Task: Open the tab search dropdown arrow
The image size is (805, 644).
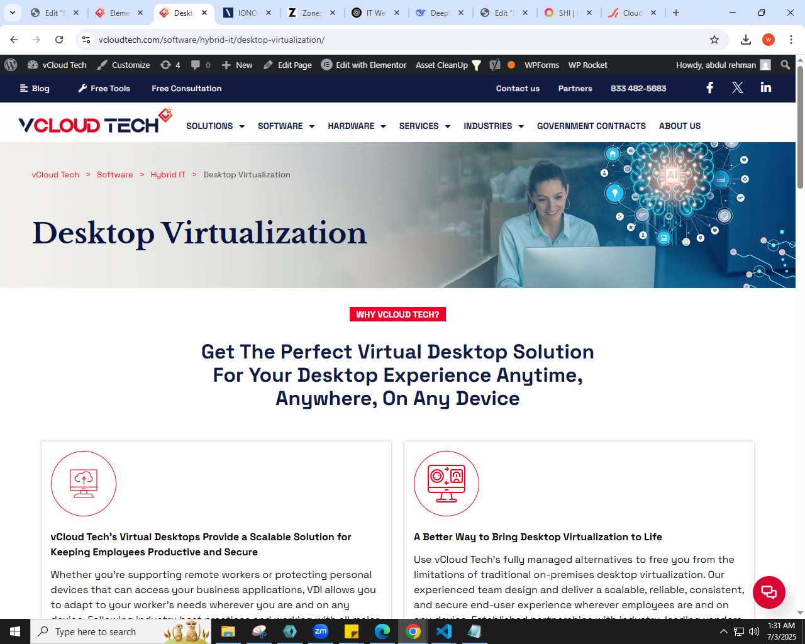Action: pos(13,13)
